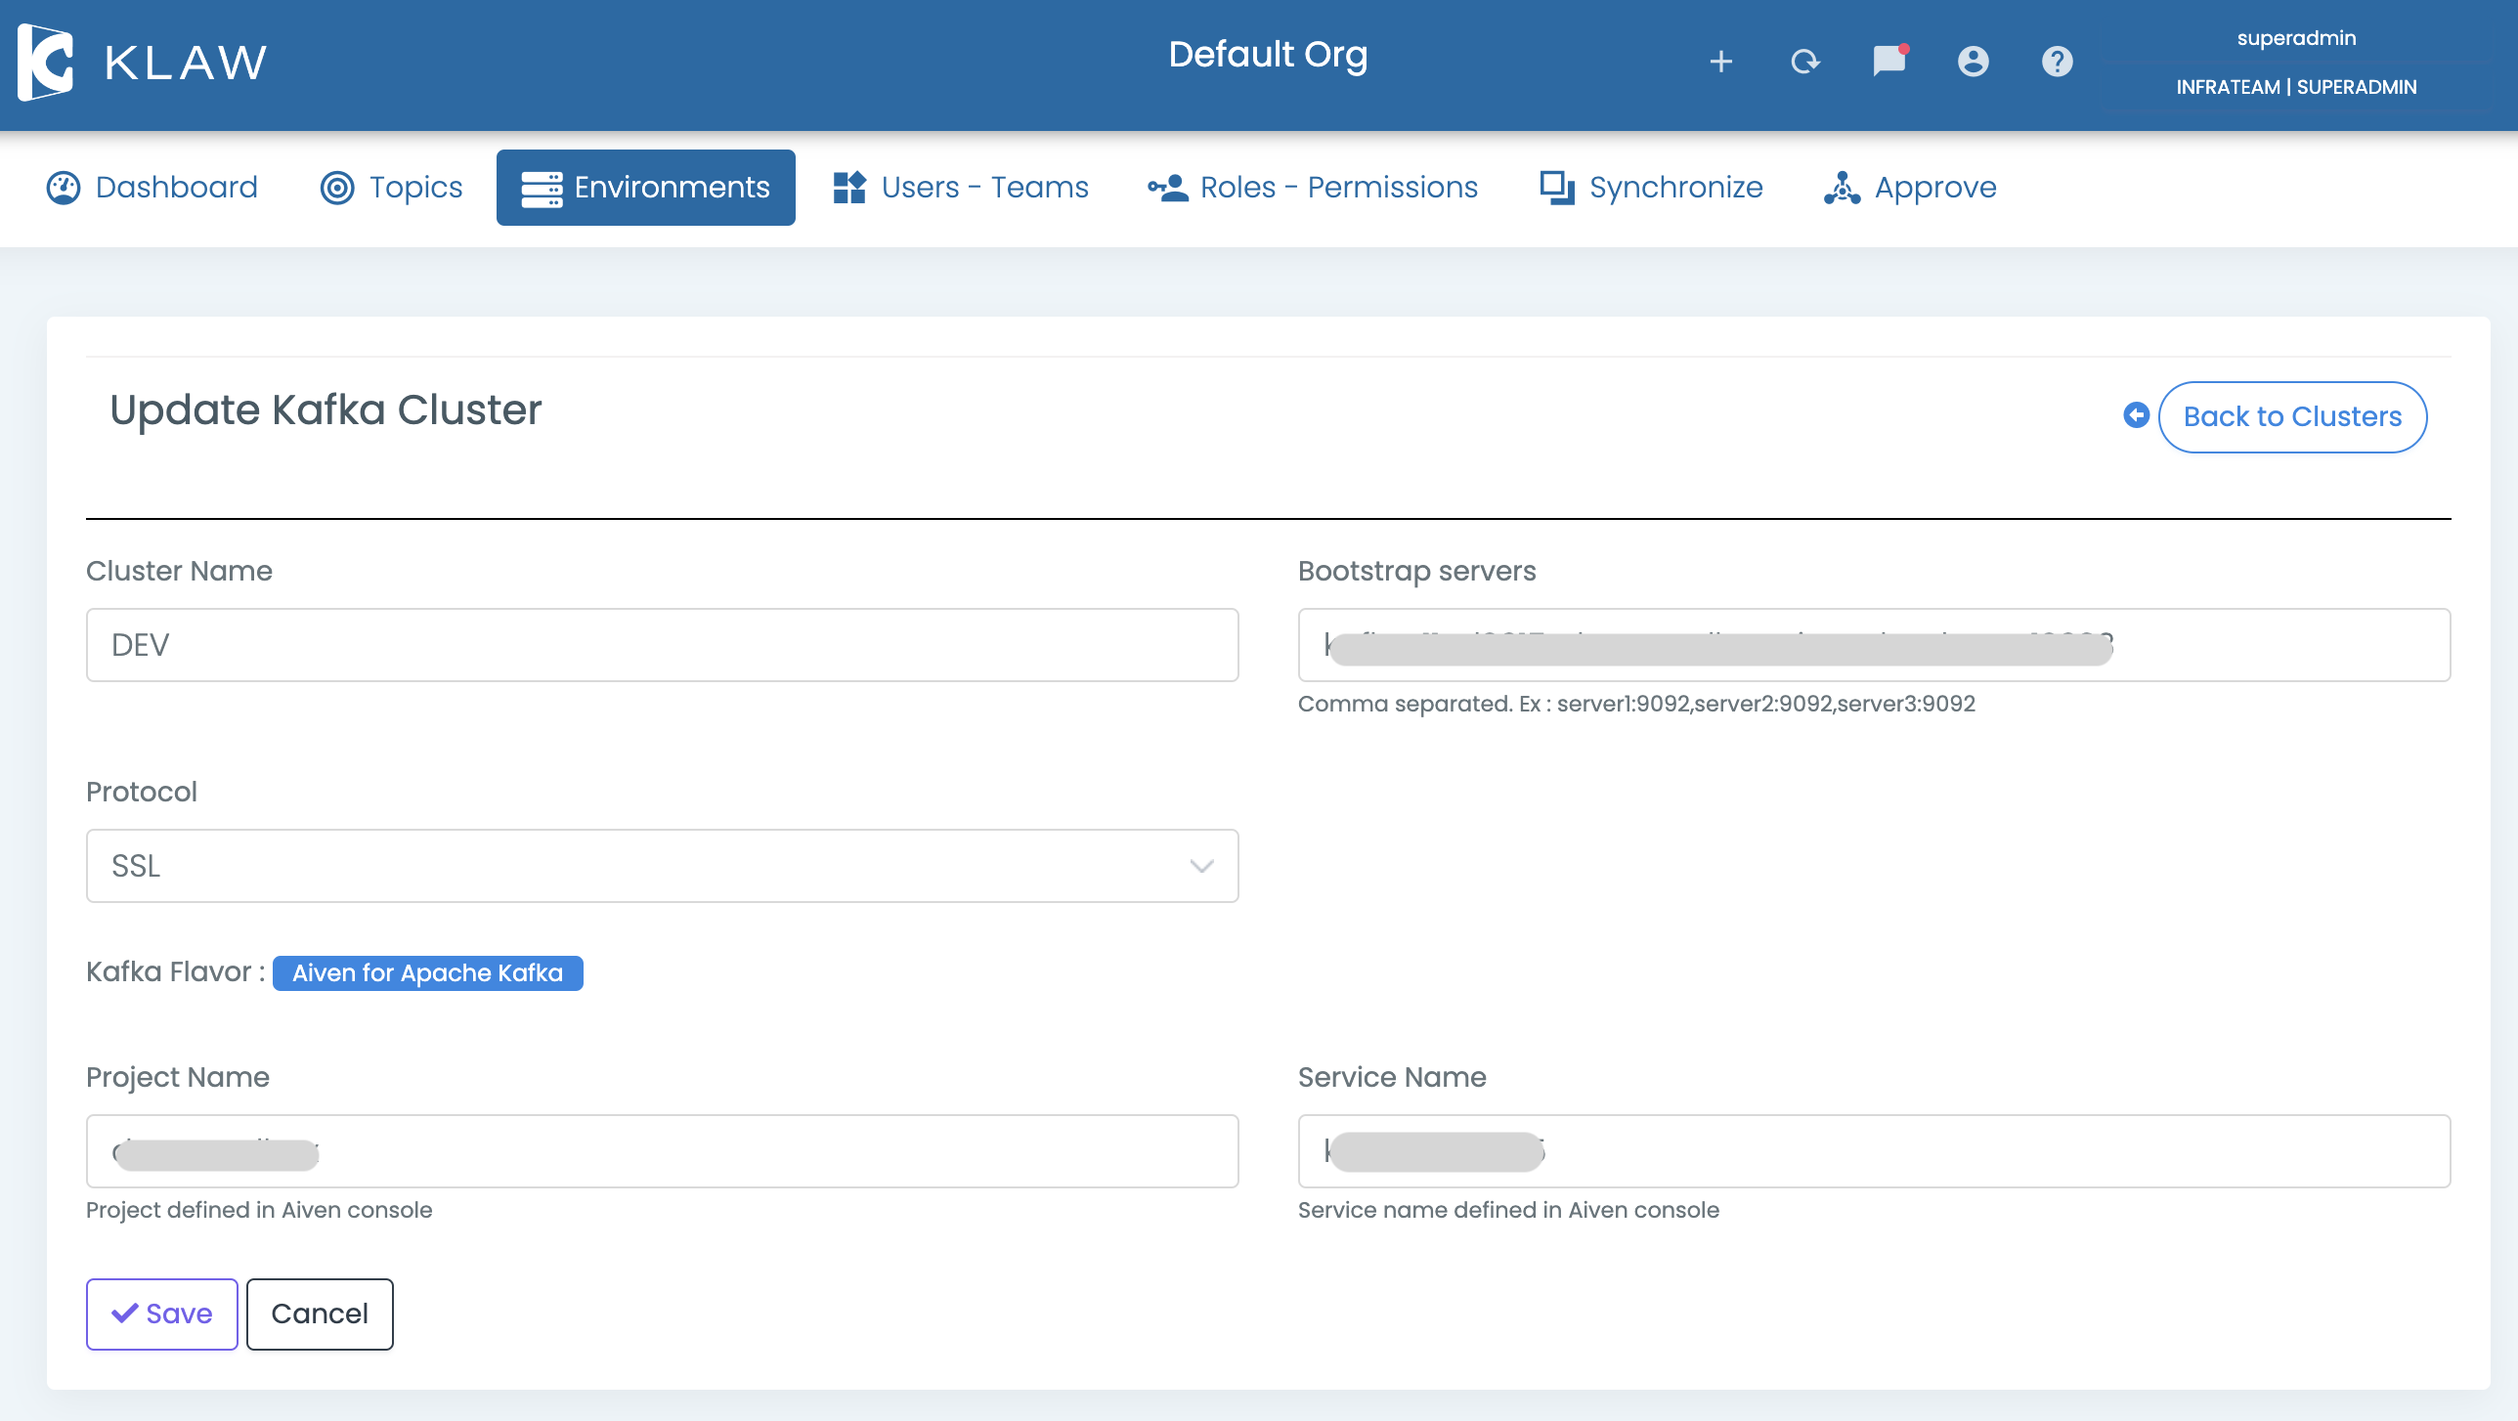Open Users - Teams menu
This screenshot has width=2518, height=1421.
coord(961,188)
